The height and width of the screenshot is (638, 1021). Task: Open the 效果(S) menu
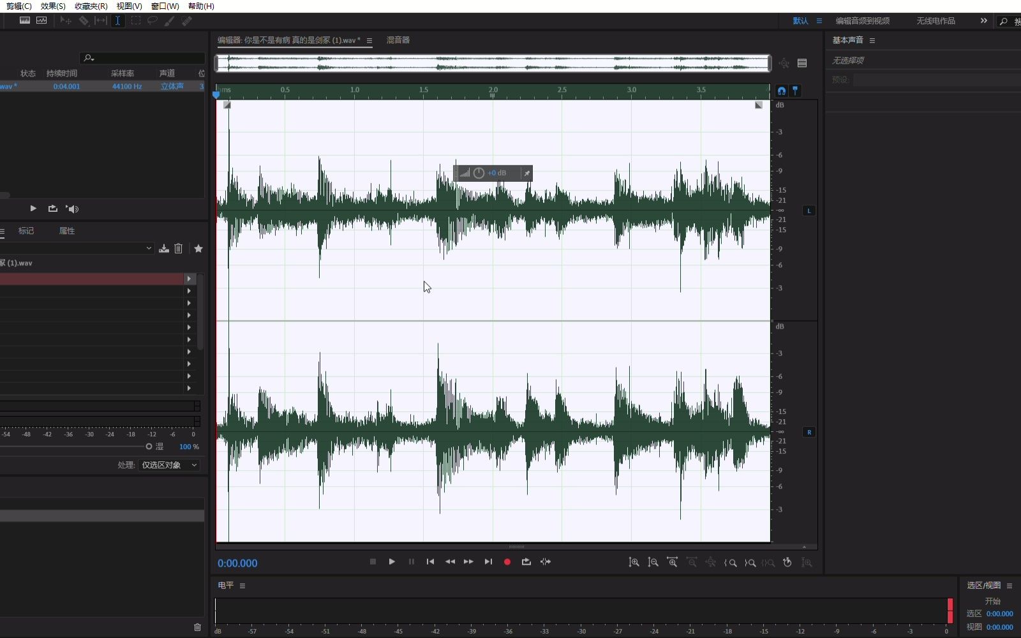[x=53, y=6]
